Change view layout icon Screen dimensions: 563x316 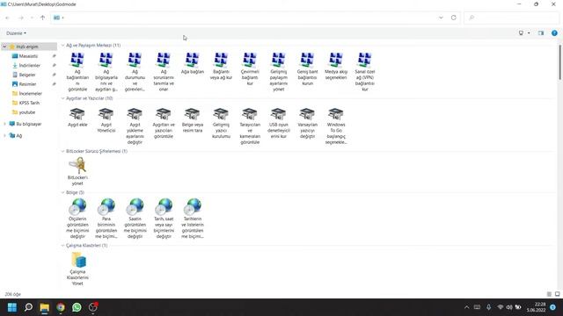(x=521, y=33)
